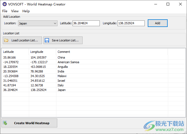Select the Japan comment cell in list

point(62,90)
